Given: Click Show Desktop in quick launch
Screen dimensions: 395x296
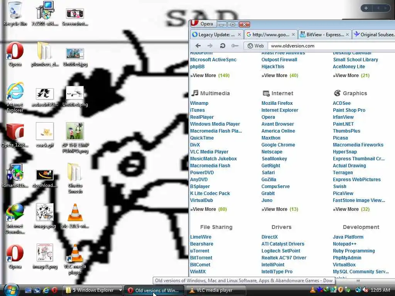Looking at the screenshot, I should [x=28, y=290].
